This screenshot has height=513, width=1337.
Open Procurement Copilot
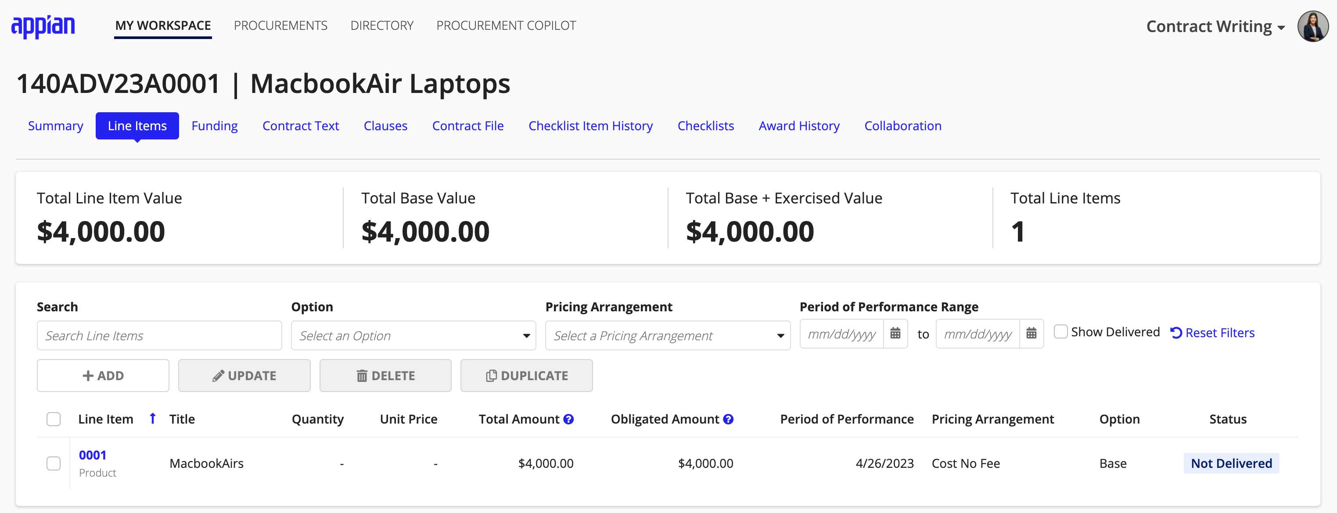[x=506, y=25]
